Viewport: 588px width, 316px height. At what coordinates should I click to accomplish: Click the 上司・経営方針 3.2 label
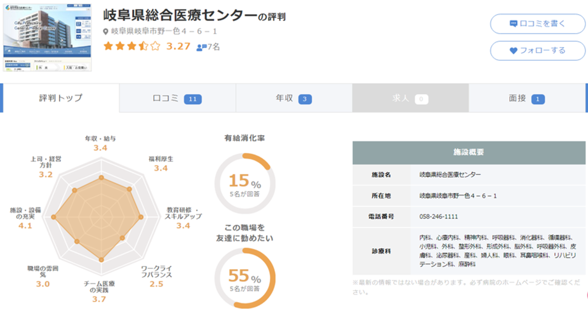[46, 167]
